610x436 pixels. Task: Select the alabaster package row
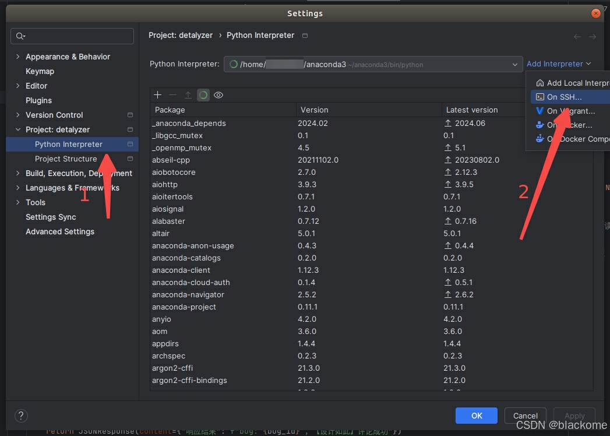(372, 221)
